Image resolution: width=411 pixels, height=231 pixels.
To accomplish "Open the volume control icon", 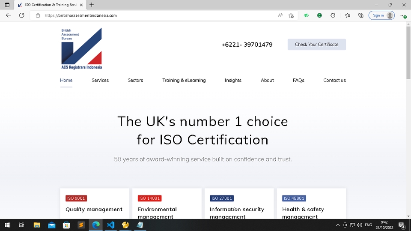I will [360, 225].
